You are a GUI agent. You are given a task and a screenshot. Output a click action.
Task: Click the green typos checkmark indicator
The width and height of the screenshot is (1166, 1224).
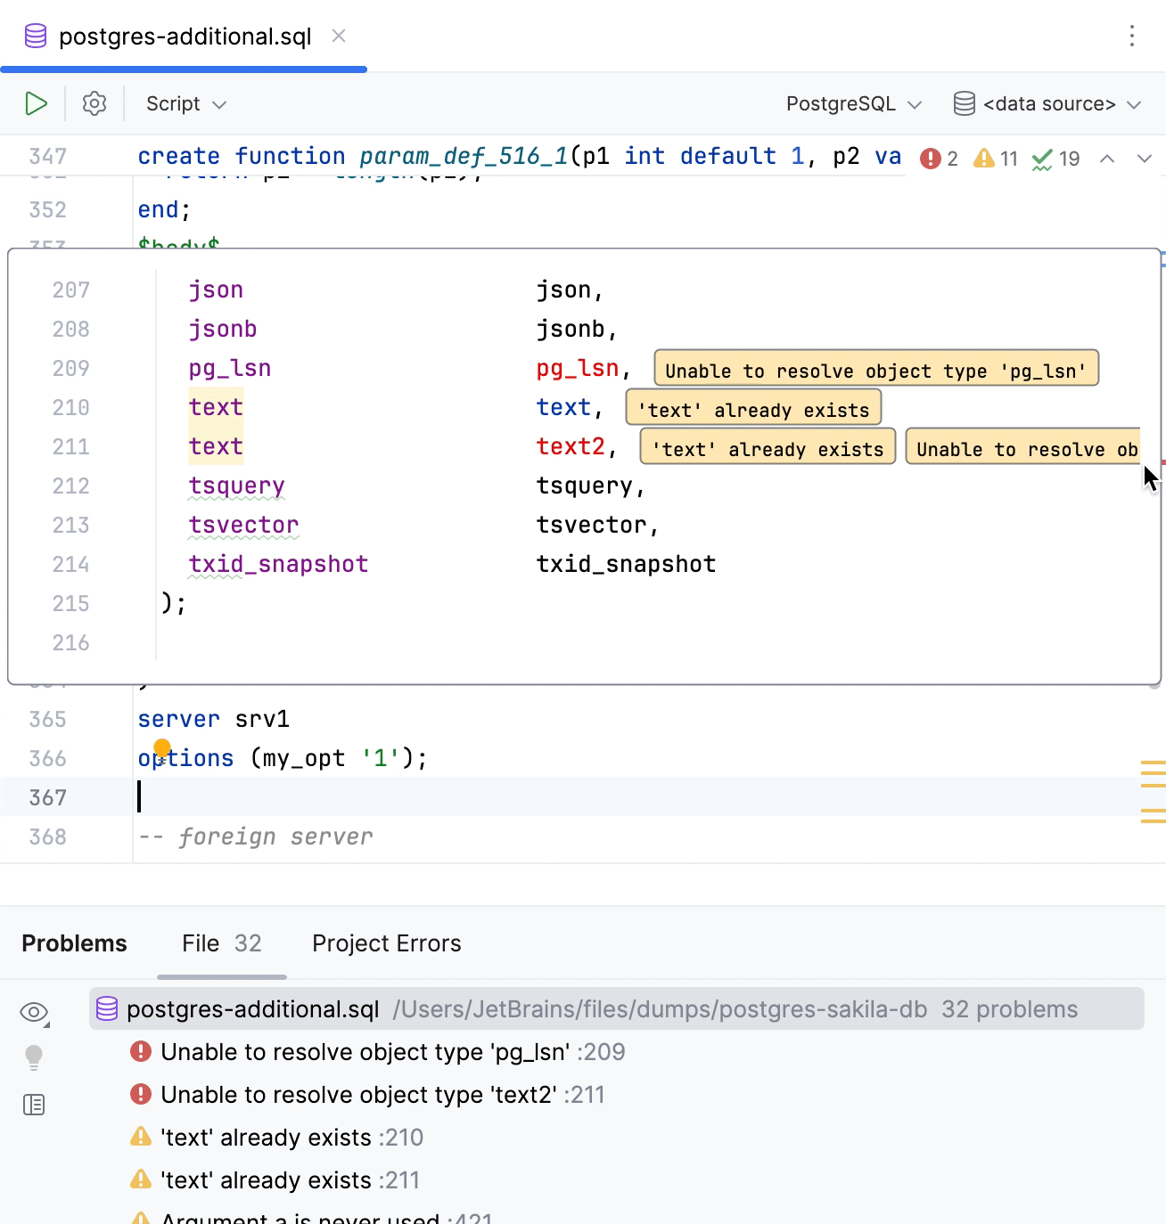[1055, 159]
